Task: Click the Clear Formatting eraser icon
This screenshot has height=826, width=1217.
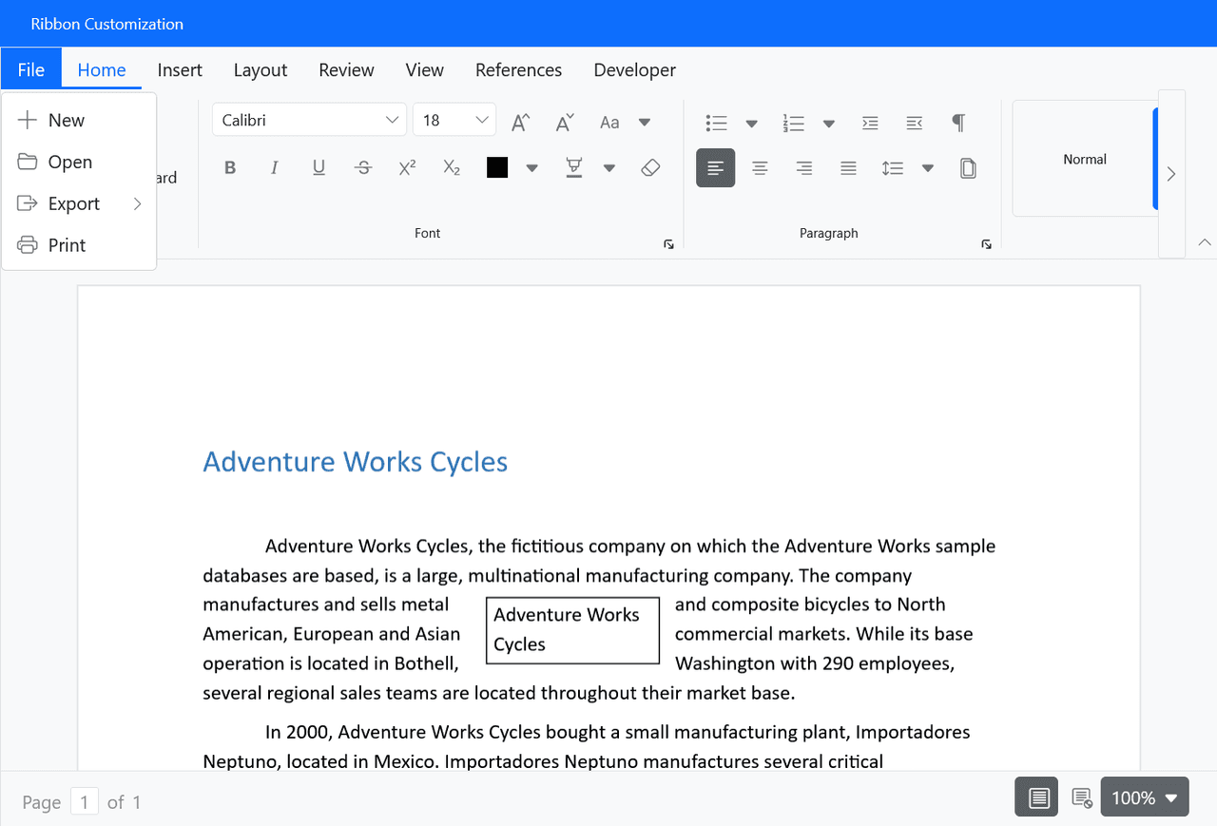Action: (650, 168)
